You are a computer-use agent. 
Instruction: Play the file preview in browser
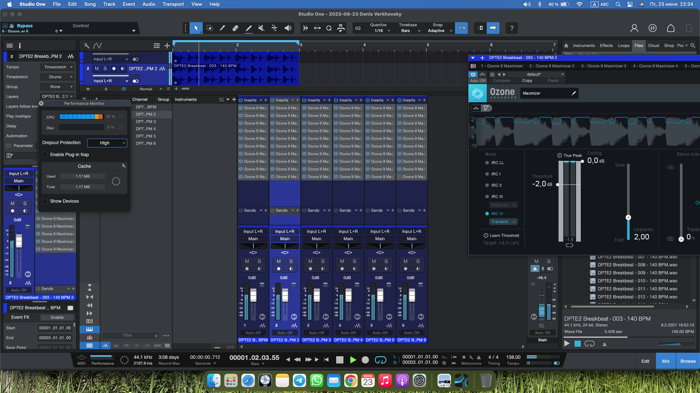click(x=567, y=344)
